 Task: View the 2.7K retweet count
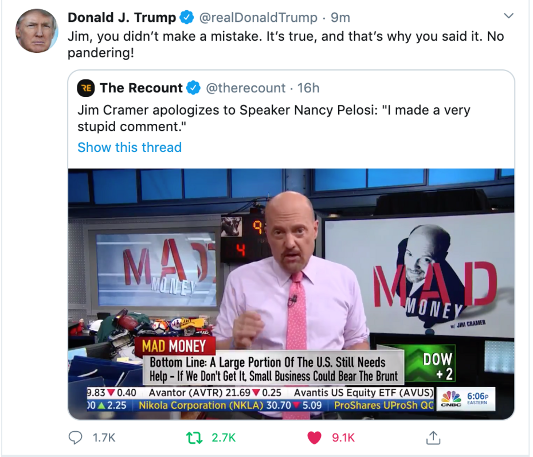point(224,438)
